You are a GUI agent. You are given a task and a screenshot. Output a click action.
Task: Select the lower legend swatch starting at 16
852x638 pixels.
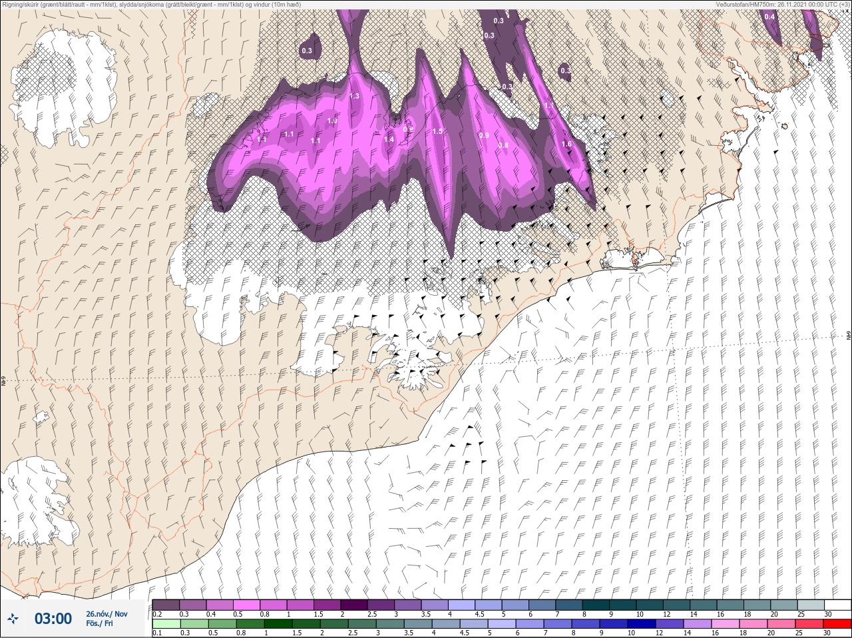(726, 624)
